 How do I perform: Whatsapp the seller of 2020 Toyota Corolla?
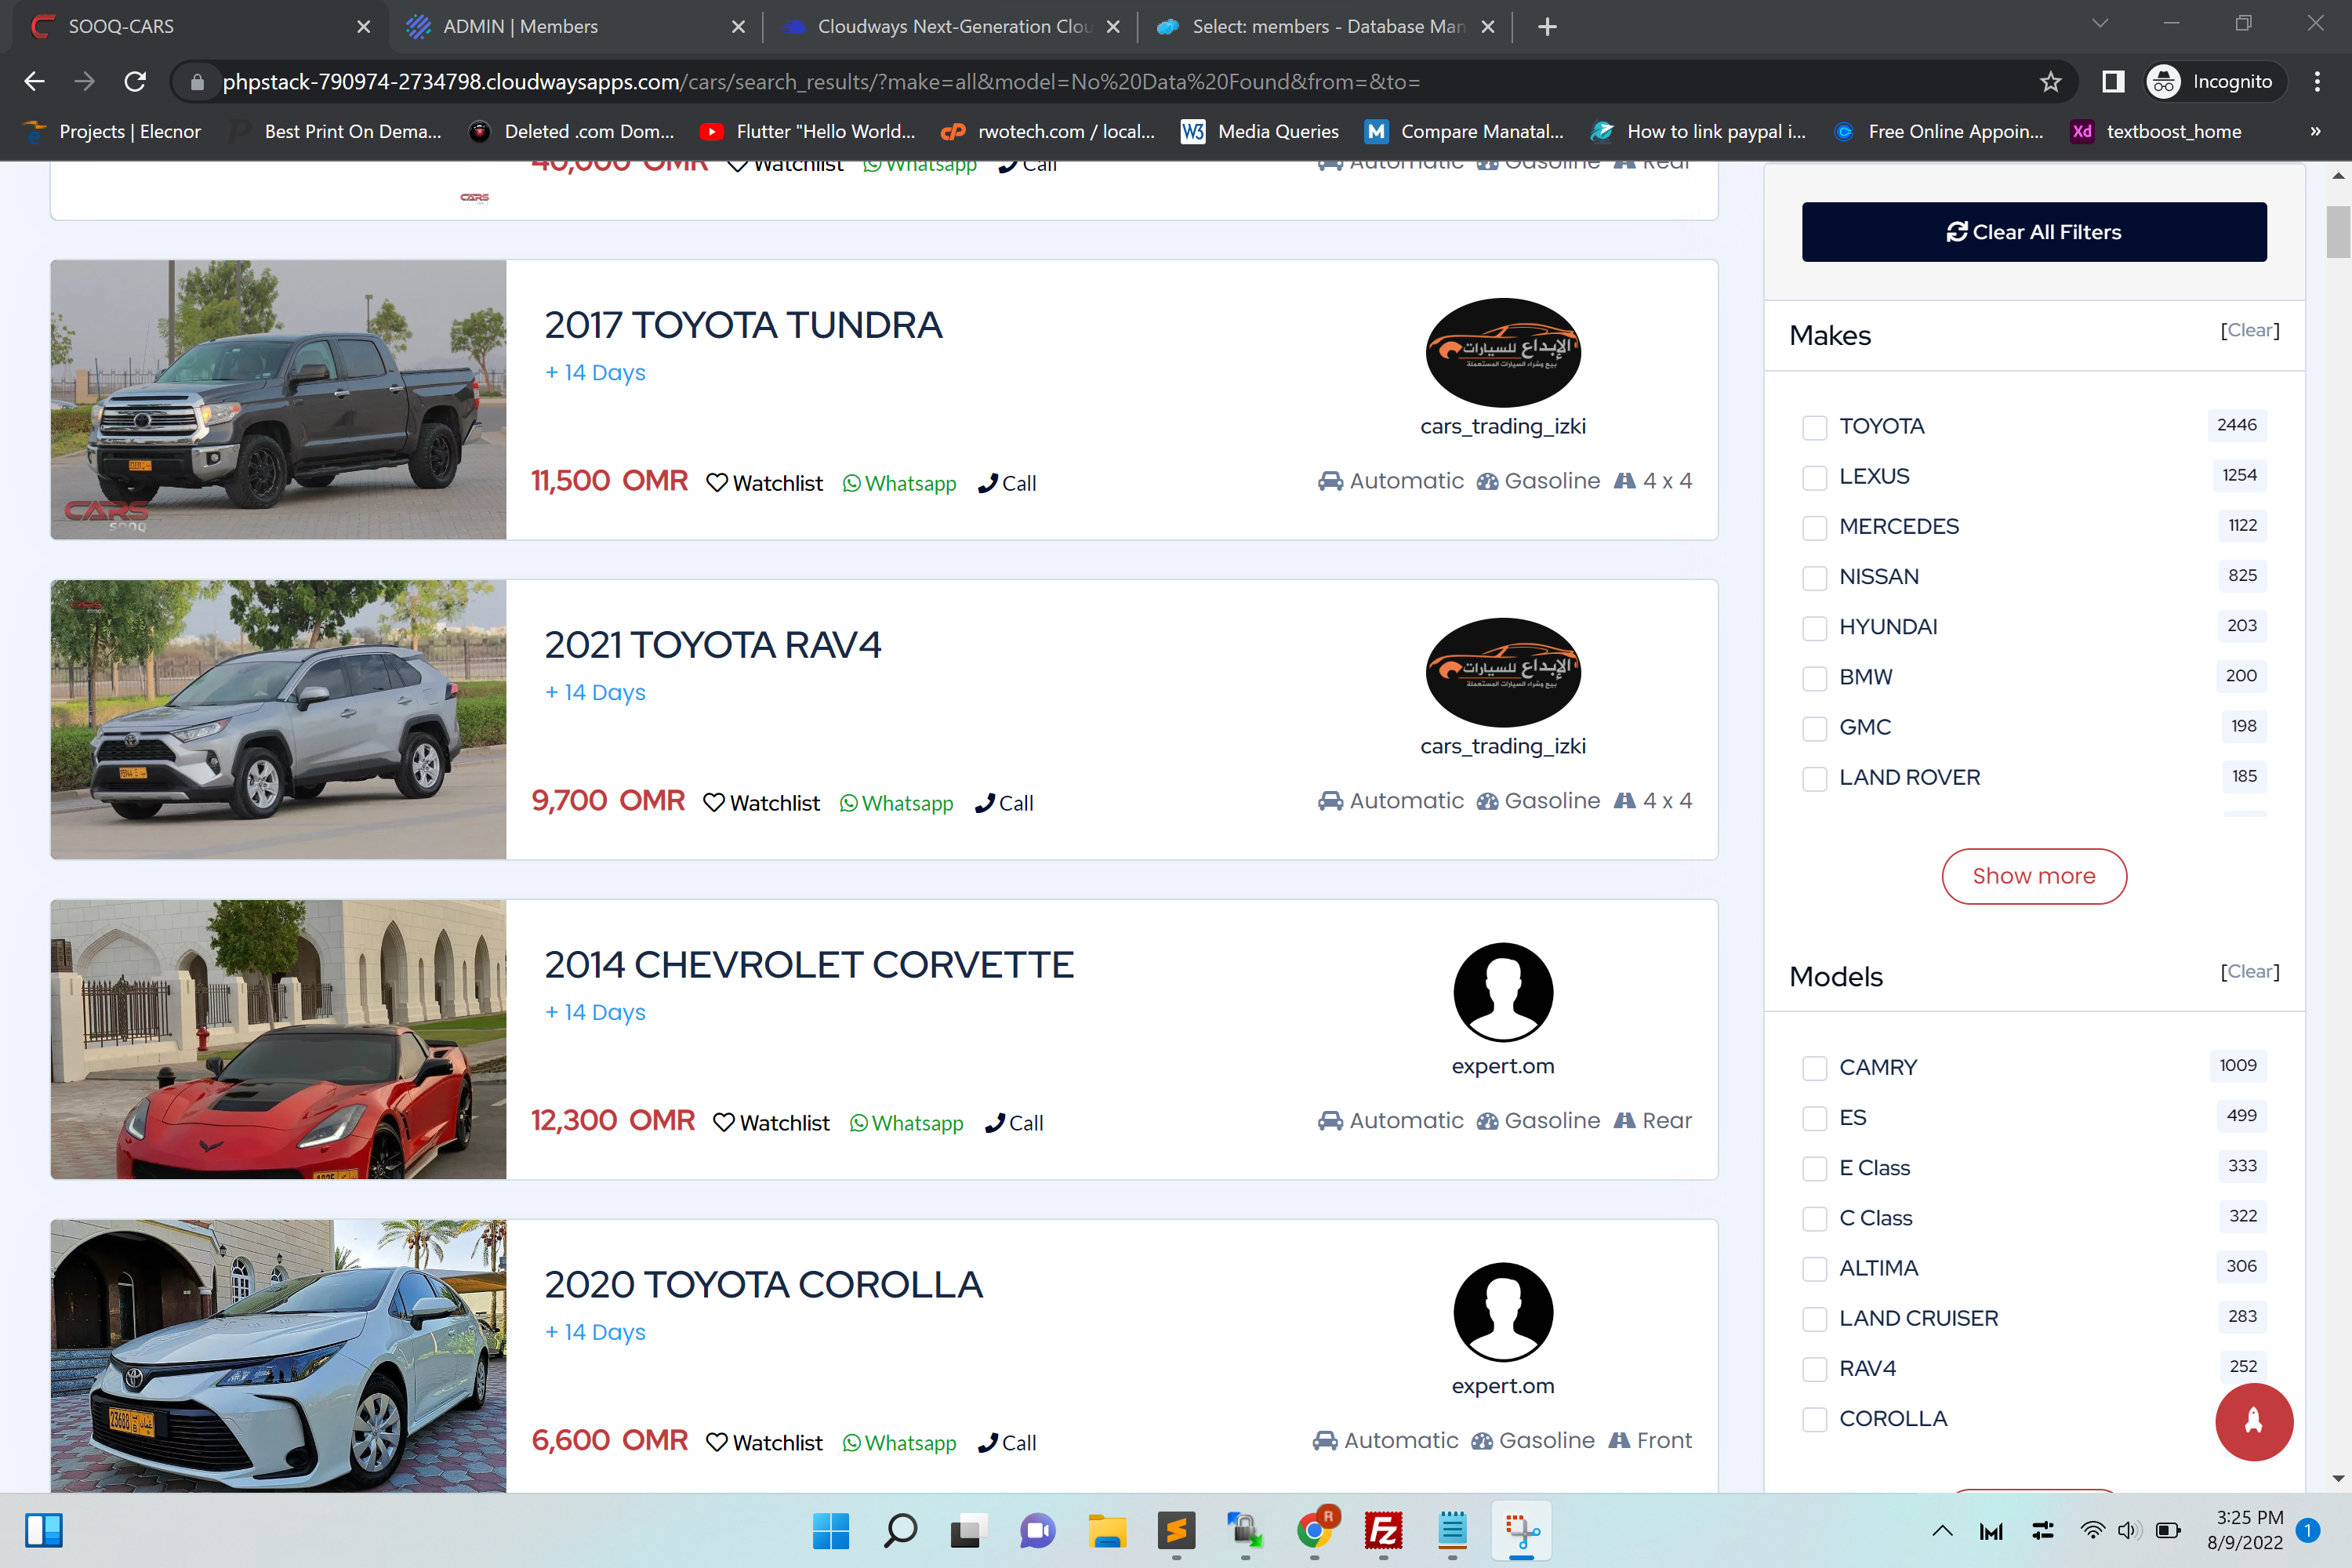[x=899, y=1443]
